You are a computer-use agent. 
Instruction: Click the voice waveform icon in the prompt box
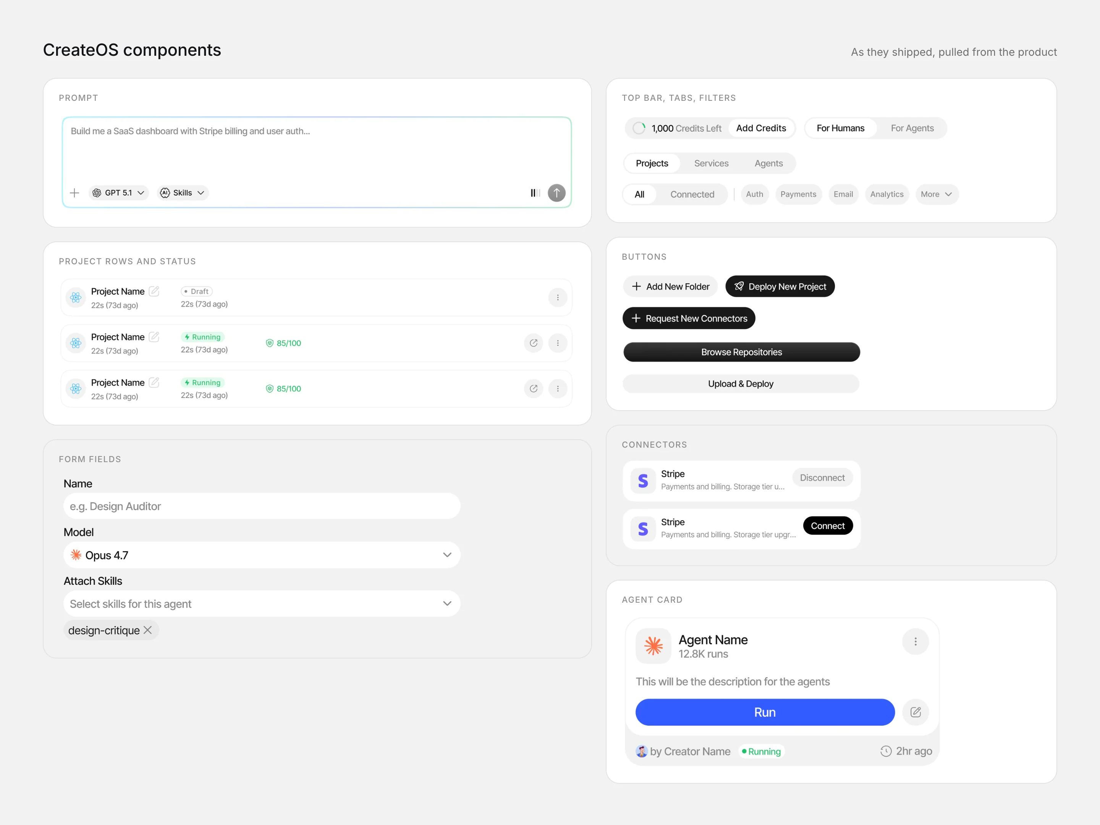(x=535, y=193)
